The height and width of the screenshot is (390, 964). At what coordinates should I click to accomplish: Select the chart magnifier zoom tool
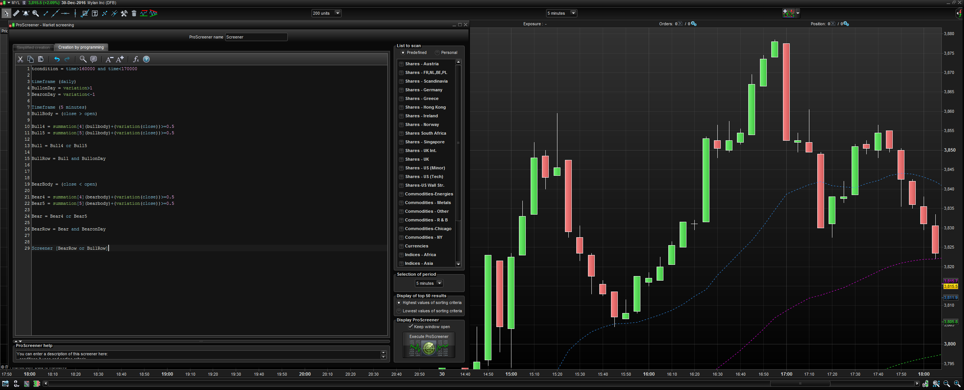click(x=35, y=13)
